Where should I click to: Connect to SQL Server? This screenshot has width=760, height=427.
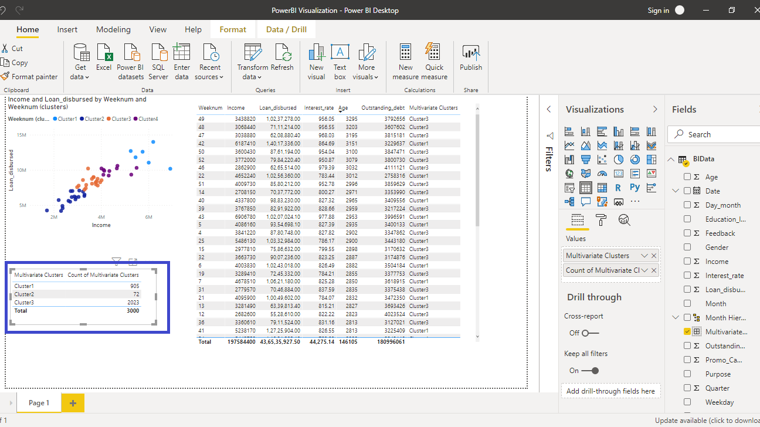point(158,62)
